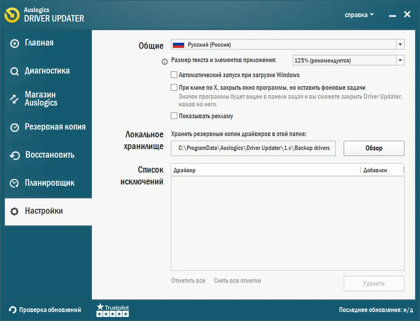Click the Russian flag icon in language box

178,45
